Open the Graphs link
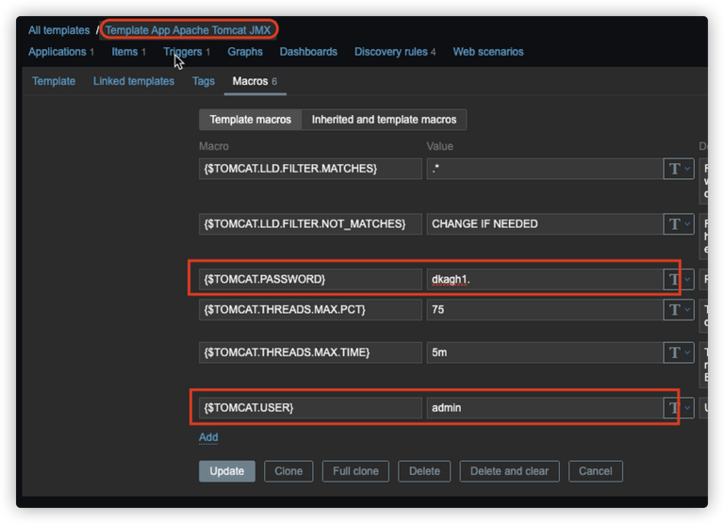The width and height of the screenshot is (724, 524). [245, 52]
